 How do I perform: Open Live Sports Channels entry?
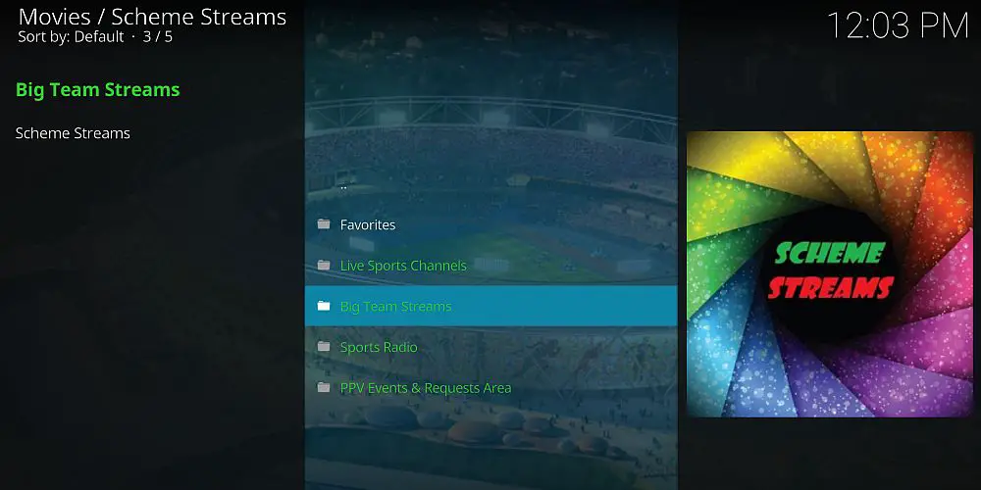point(491,266)
